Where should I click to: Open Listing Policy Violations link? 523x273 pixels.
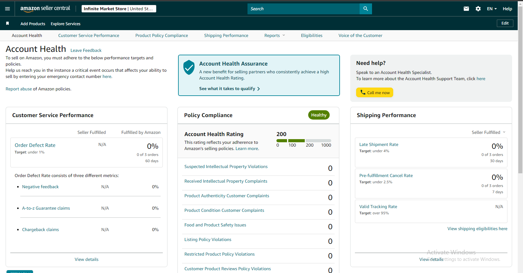[x=208, y=239]
